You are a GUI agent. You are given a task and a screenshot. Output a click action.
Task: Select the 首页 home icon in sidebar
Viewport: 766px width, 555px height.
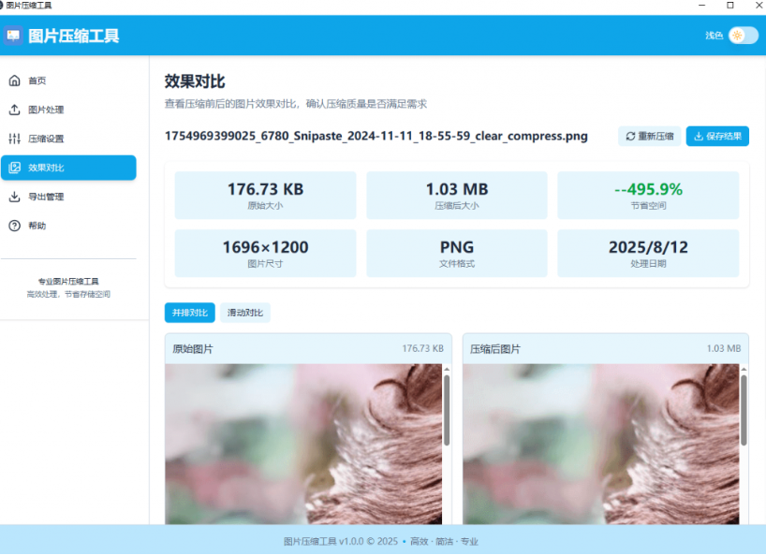pos(14,80)
